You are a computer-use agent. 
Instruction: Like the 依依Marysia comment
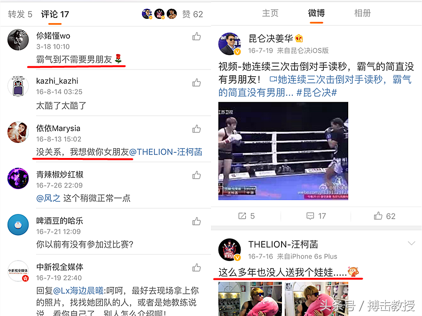(196, 129)
